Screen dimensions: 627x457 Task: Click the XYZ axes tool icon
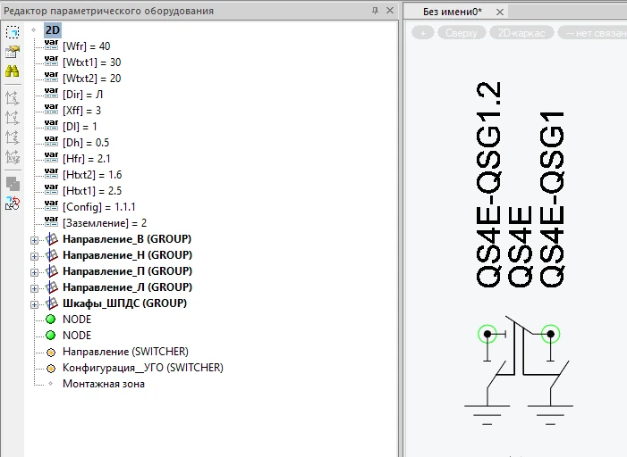tap(13, 157)
